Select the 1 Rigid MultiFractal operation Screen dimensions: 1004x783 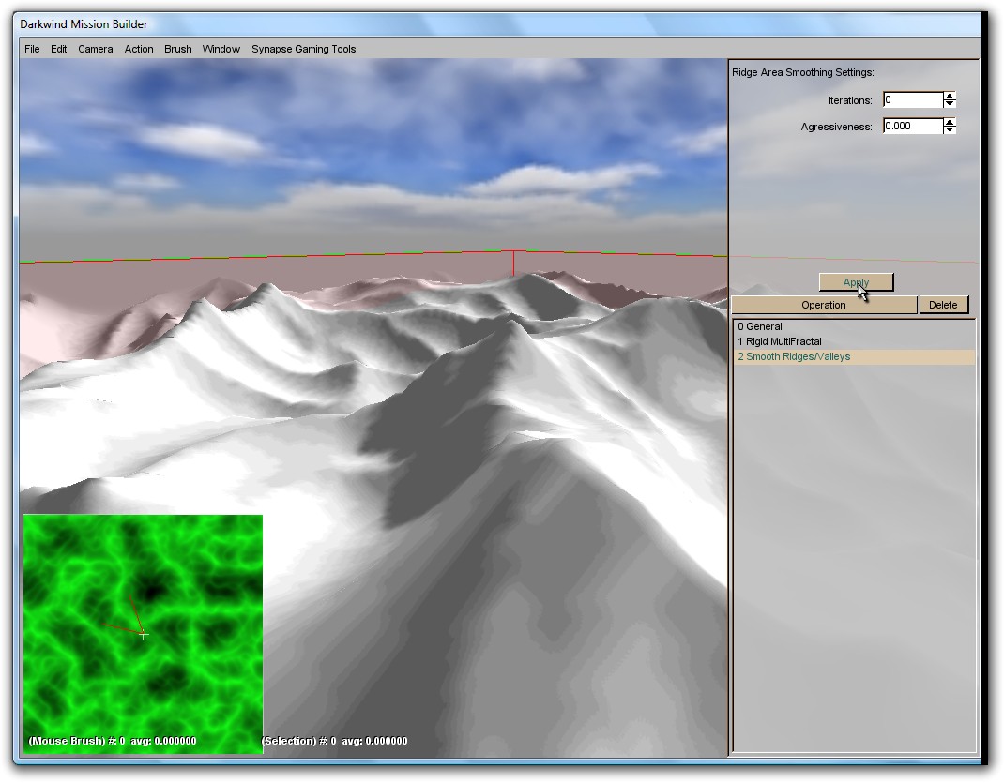[780, 342]
